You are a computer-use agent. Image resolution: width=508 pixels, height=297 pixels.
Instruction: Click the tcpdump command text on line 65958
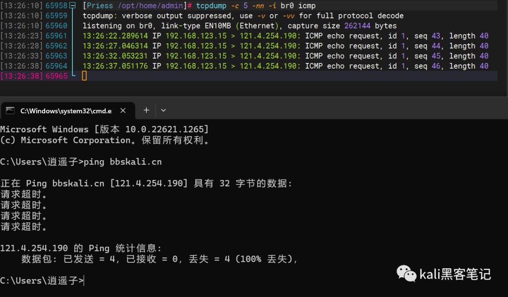tap(255, 6)
